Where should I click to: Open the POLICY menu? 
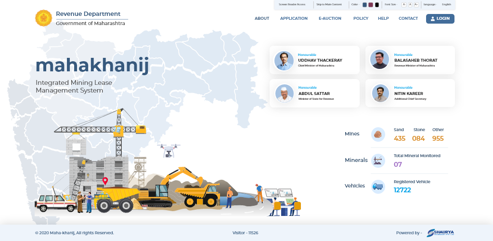[x=361, y=19]
